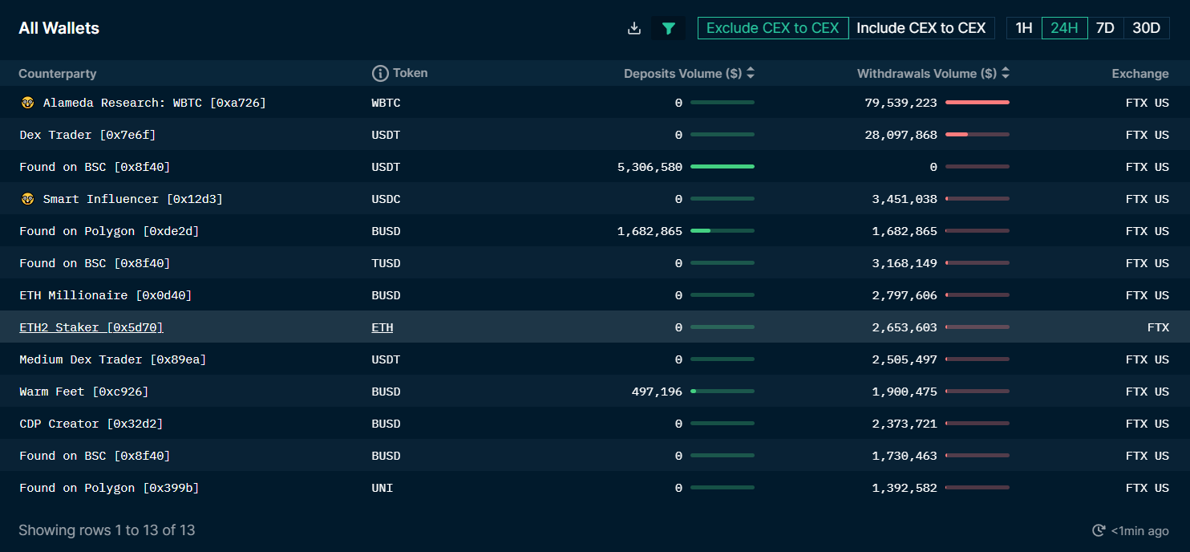Viewport: 1190px width, 552px height.
Task: Click the withdrawals bar for 79,539,223
Action: tap(977, 103)
